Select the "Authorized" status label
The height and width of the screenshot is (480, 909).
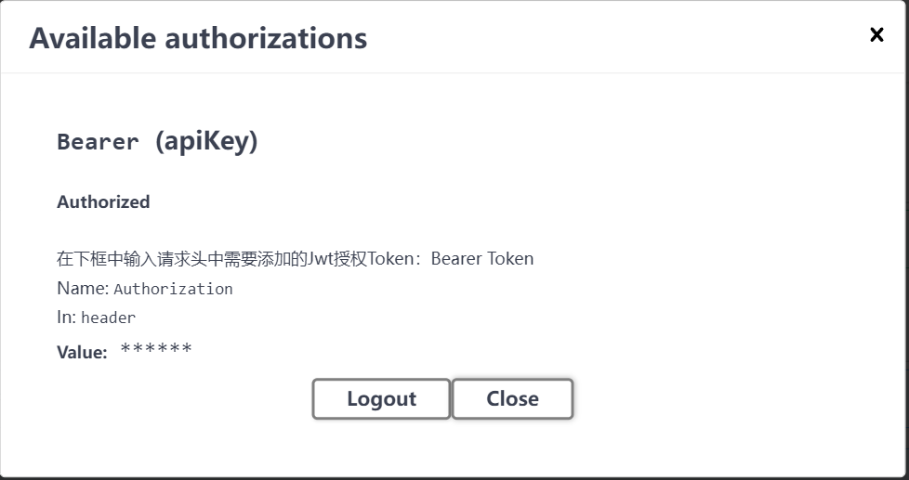pyautogui.click(x=103, y=201)
